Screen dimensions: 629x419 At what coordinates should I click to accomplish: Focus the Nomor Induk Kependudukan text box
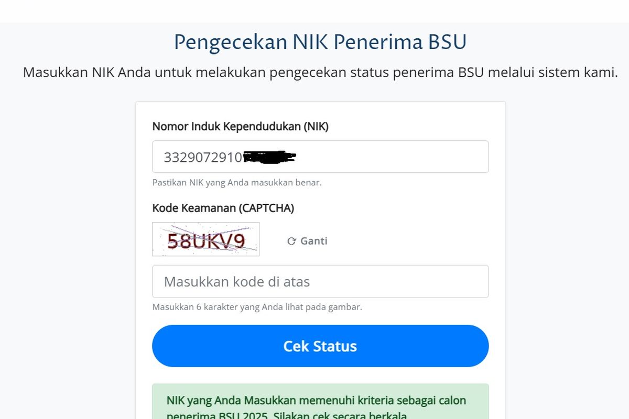[320, 156]
